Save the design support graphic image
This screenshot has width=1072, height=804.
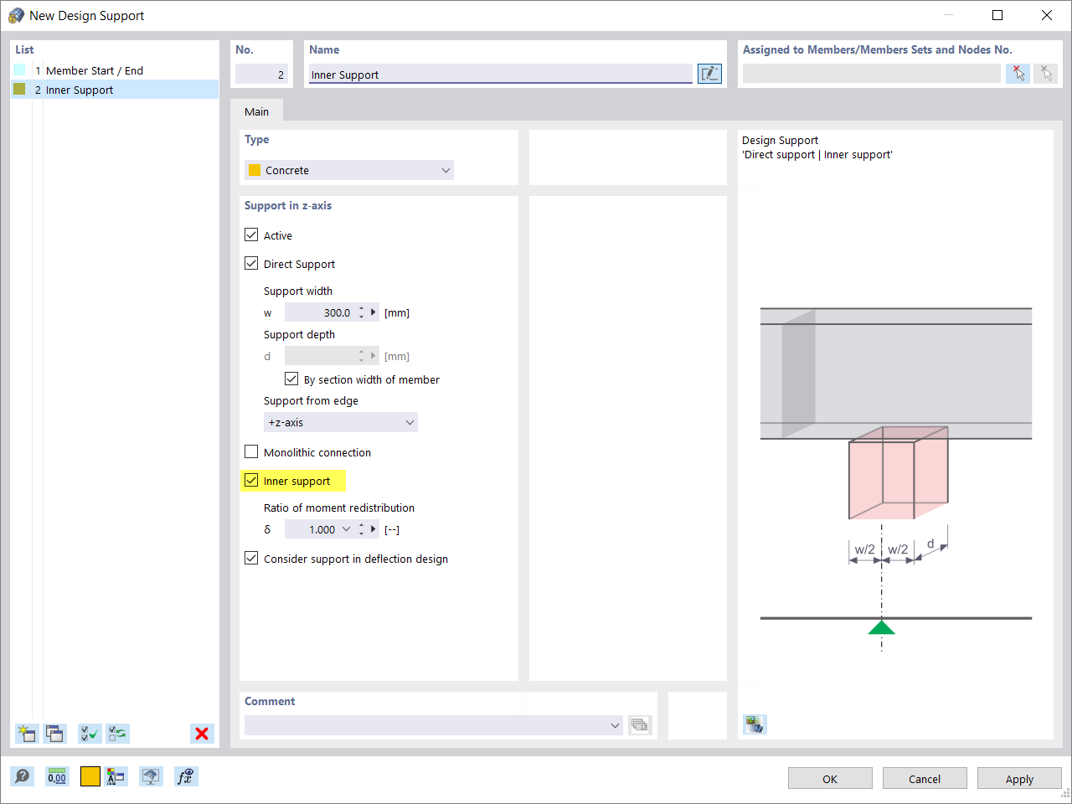pyautogui.click(x=754, y=724)
